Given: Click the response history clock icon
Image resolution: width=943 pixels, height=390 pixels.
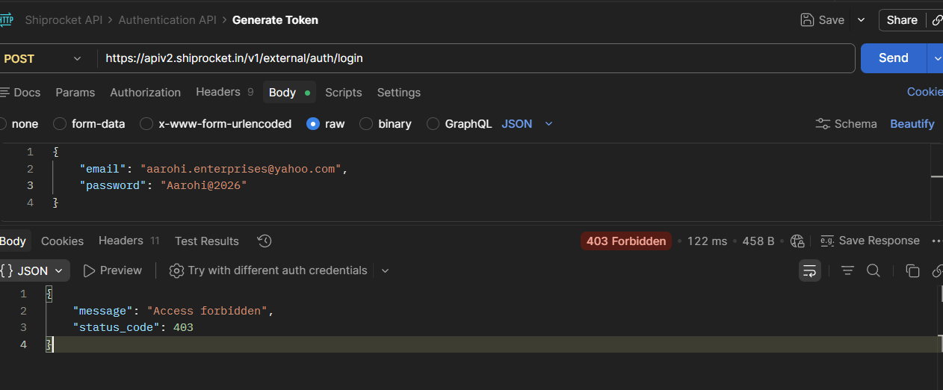Looking at the screenshot, I should [264, 241].
